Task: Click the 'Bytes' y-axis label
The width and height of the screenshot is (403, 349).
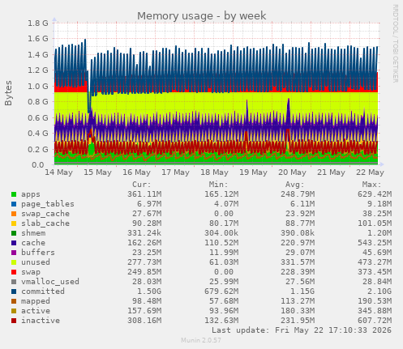Action: coord(9,93)
